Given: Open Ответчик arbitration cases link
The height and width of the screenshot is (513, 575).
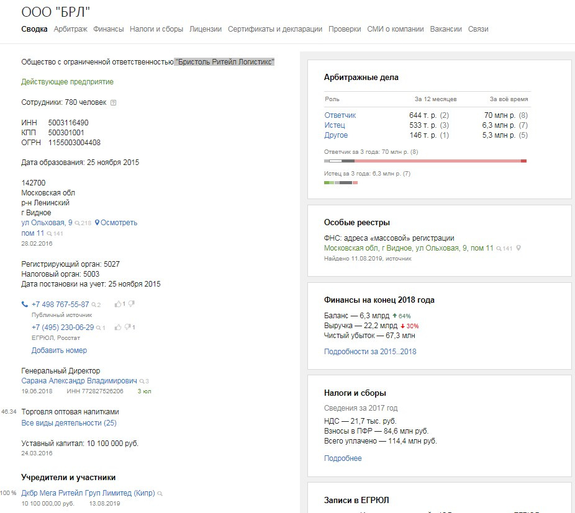Looking at the screenshot, I should 340,115.
